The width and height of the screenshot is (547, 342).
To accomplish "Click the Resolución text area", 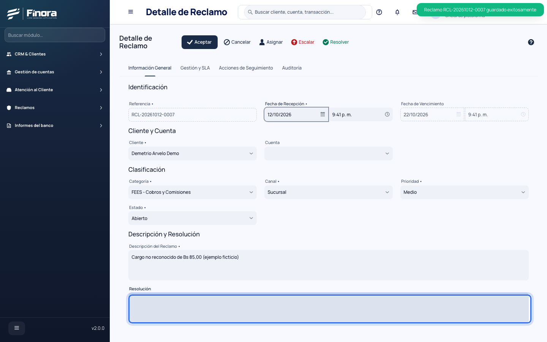I will tap(330, 309).
